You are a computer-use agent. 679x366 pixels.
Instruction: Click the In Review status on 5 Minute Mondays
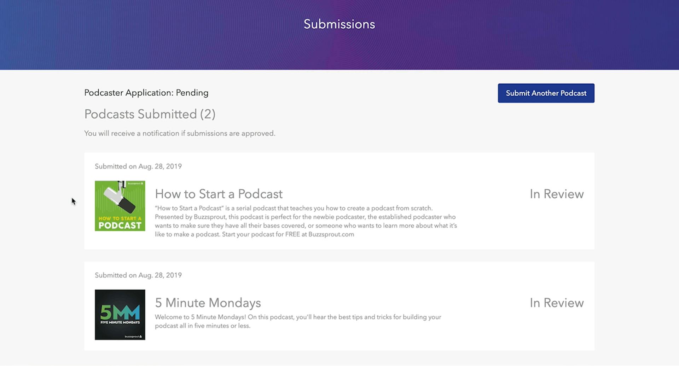coord(556,303)
